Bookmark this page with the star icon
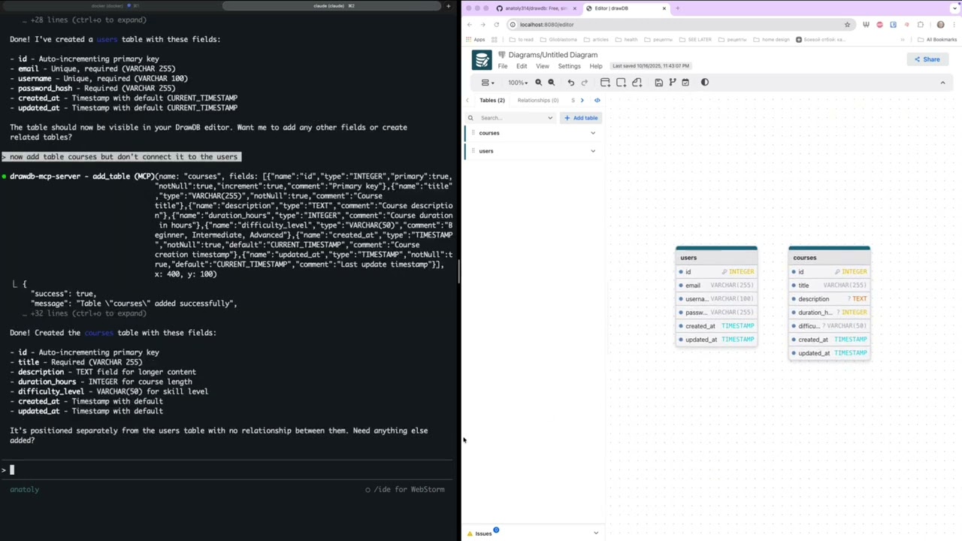The image size is (962, 541). tap(847, 24)
